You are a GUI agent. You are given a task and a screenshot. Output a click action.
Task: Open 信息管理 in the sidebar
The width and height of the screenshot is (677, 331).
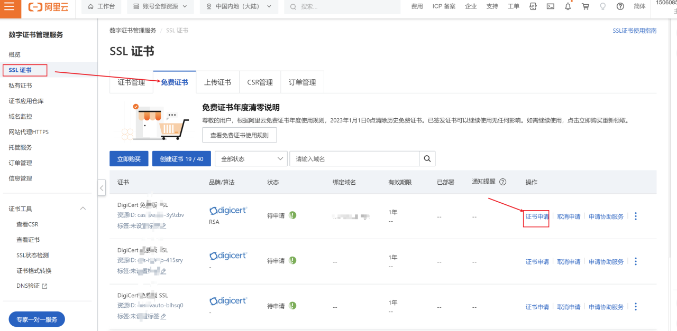pos(20,178)
